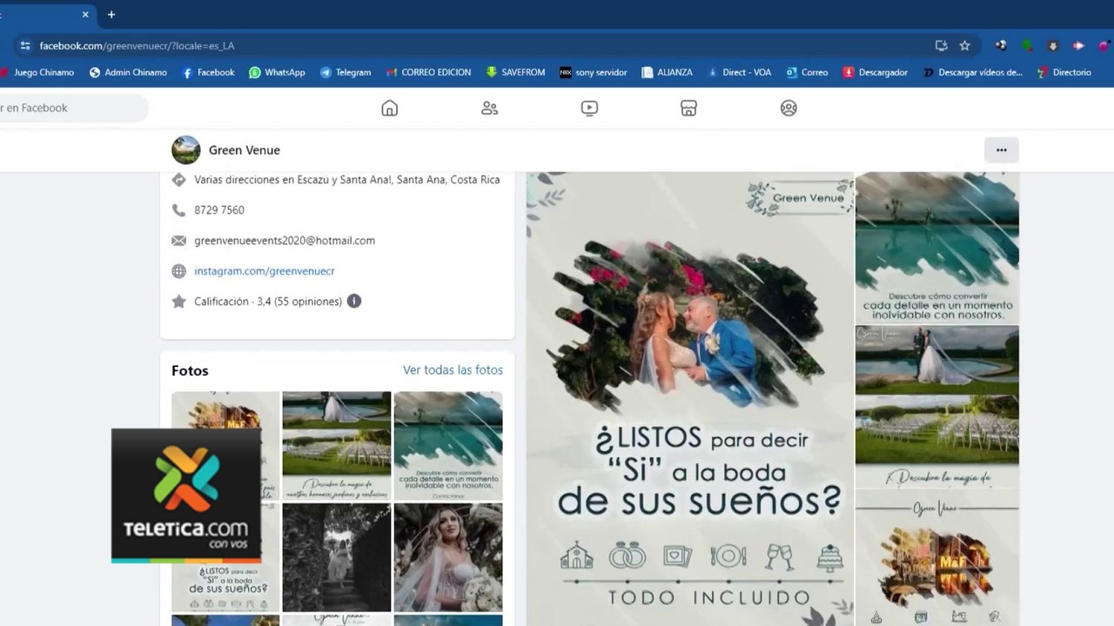
Task: Click the address Varias direcciones en Escazu
Action: (x=347, y=180)
